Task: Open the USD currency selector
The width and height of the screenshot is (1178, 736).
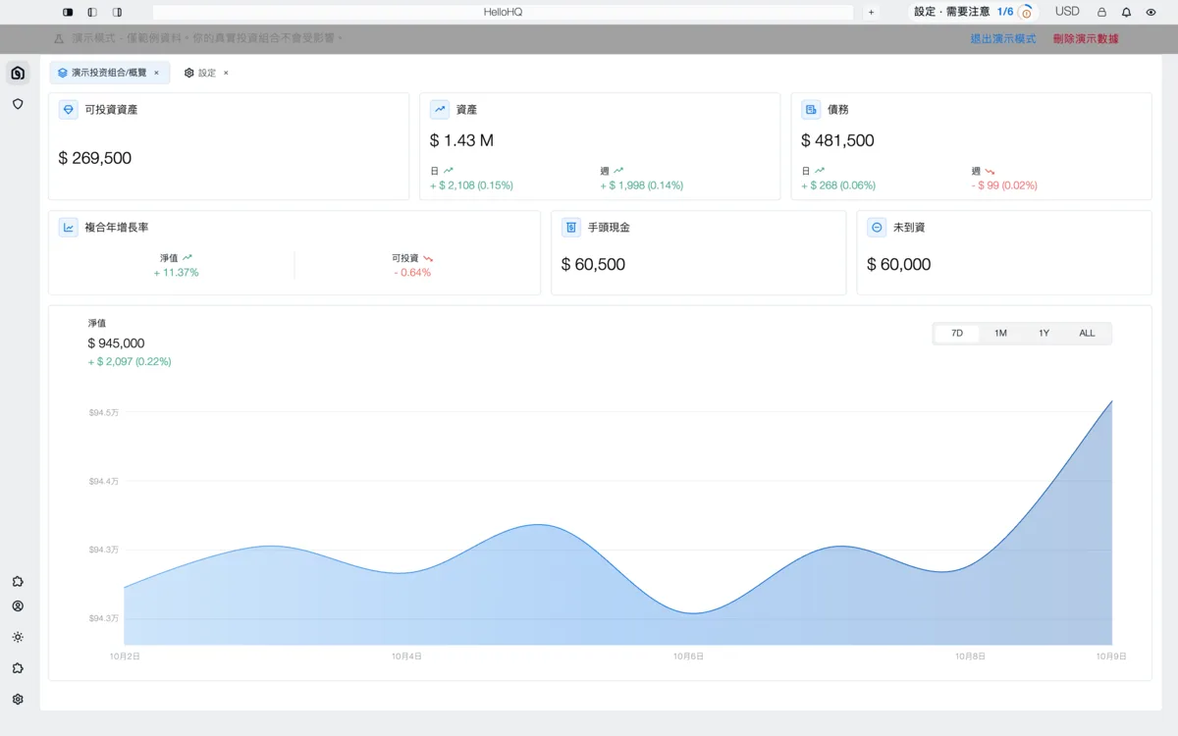Action: coord(1067,12)
